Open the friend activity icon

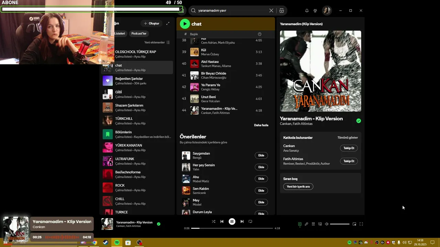click(x=315, y=11)
